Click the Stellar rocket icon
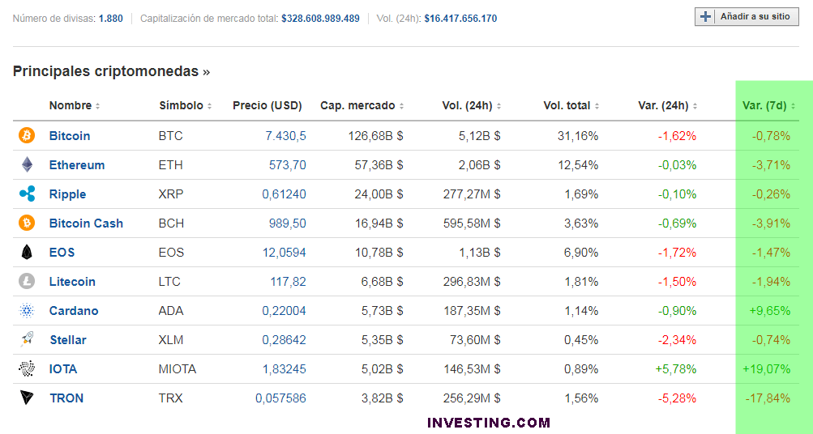This screenshot has height=434, width=813. (27, 340)
